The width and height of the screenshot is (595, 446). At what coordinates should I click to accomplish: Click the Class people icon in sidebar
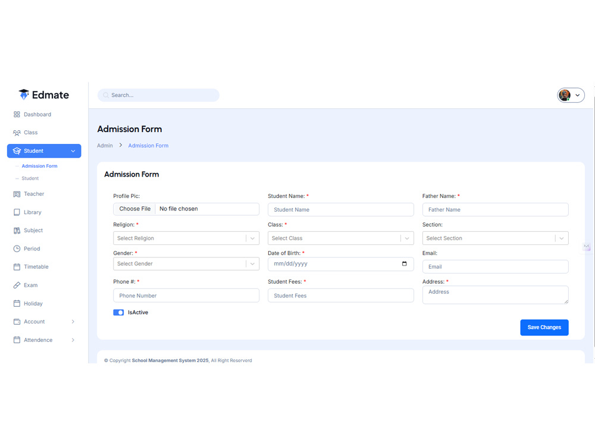coord(17,133)
